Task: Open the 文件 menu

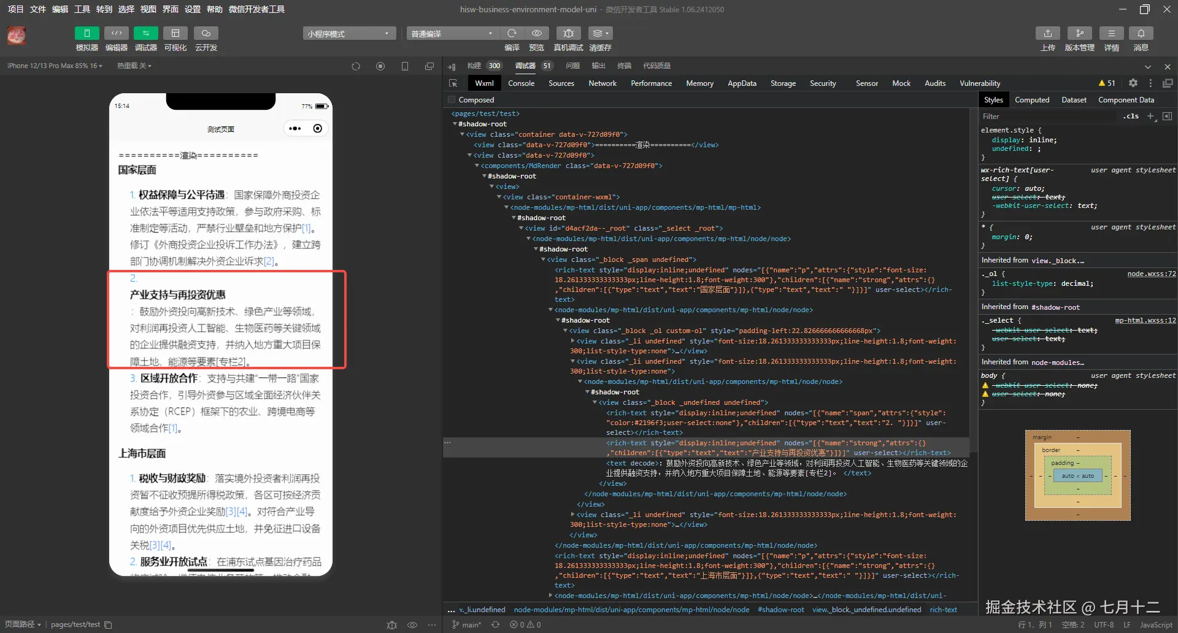Action: [38, 9]
